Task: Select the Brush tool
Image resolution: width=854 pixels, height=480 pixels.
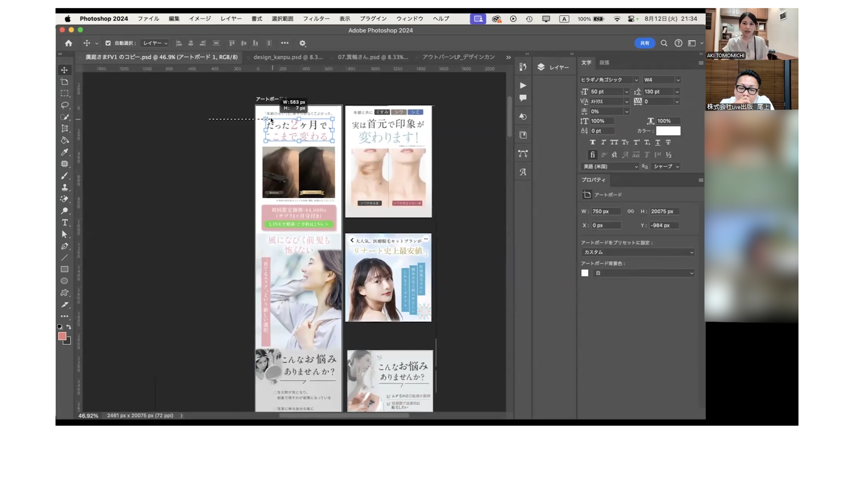Action: [64, 176]
